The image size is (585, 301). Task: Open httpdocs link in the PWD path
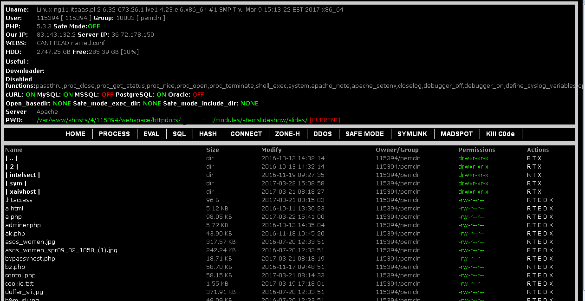click(165, 120)
